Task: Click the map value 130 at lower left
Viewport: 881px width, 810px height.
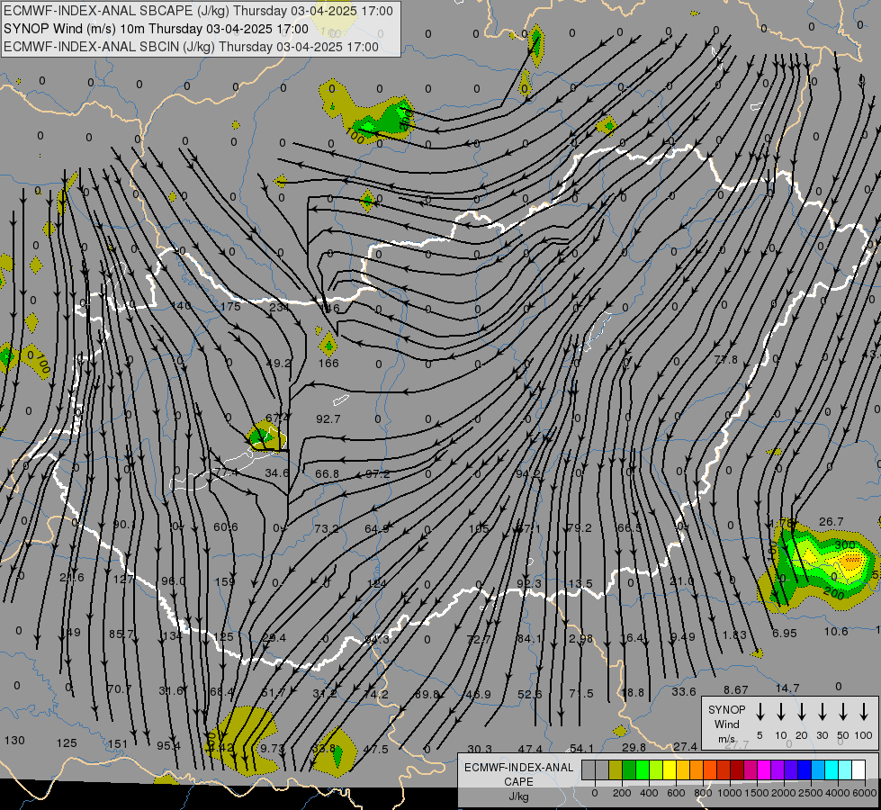Action: click(x=14, y=741)
